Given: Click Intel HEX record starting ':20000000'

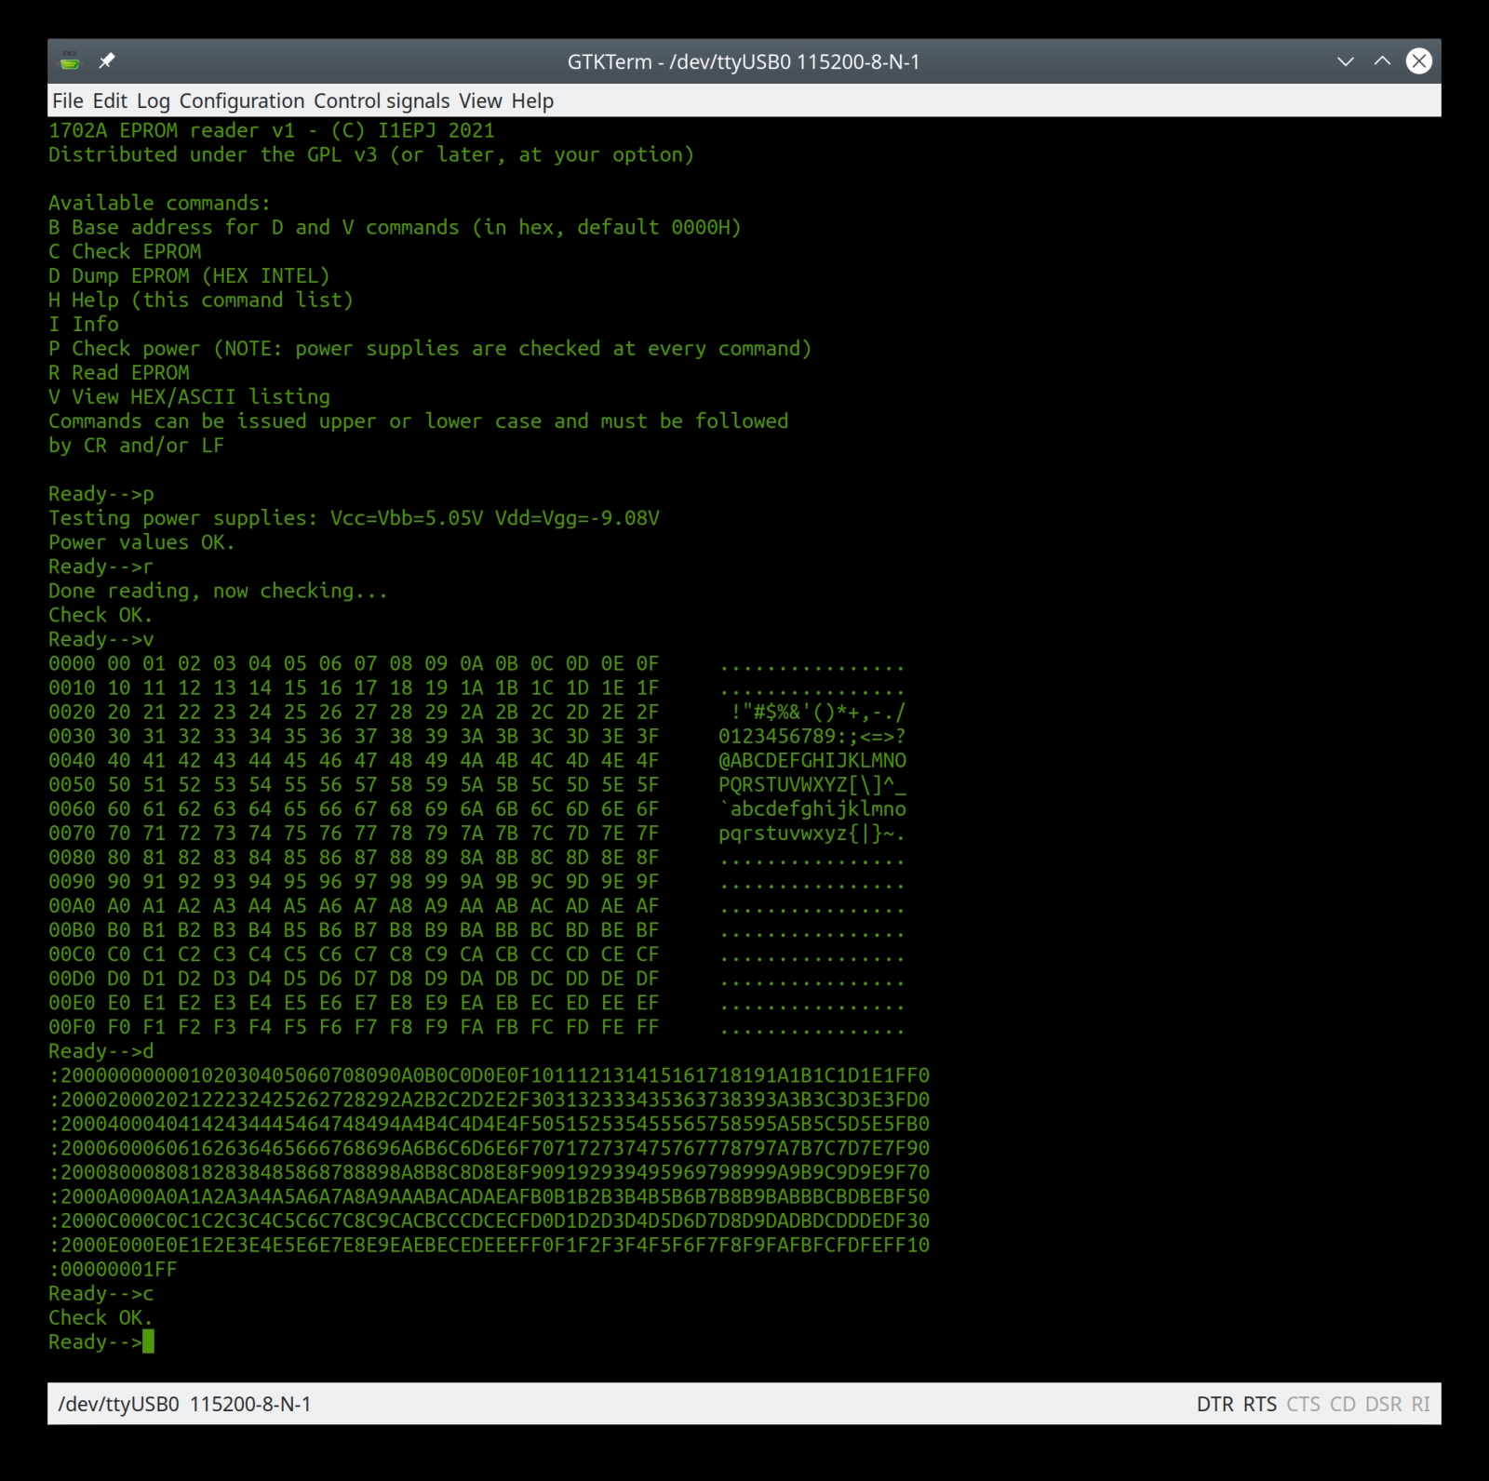Looking at the screenshot, I should point(490,1074).
